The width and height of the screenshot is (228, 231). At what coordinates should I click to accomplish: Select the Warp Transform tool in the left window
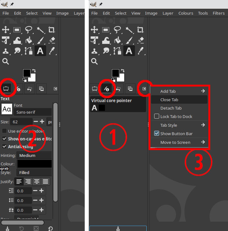click(x=17, y=40)
